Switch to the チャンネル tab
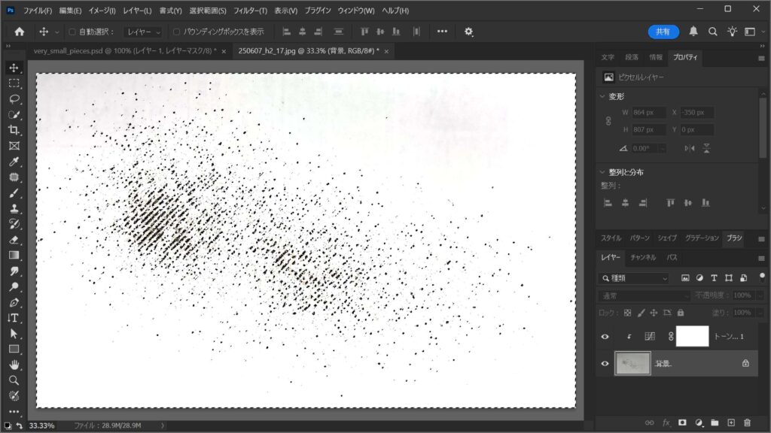Screen dimensions: 771x433 643,257
